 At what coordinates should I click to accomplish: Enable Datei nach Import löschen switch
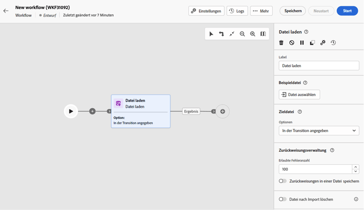coord(282,199)
